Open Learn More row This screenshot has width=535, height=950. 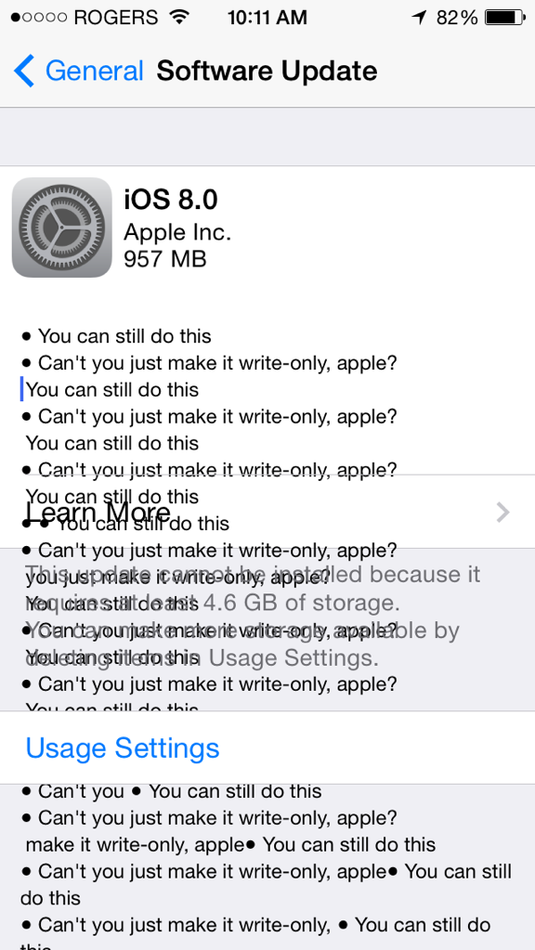pyautogui.click(x=267, y=512)
